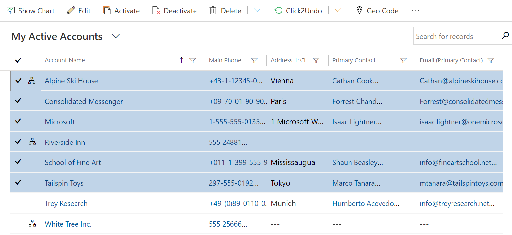
Task: Filter the Address 1: City column
Action: (x=316, y=60)
